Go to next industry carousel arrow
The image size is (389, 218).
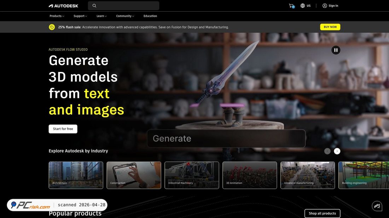(x=337, y=151)
